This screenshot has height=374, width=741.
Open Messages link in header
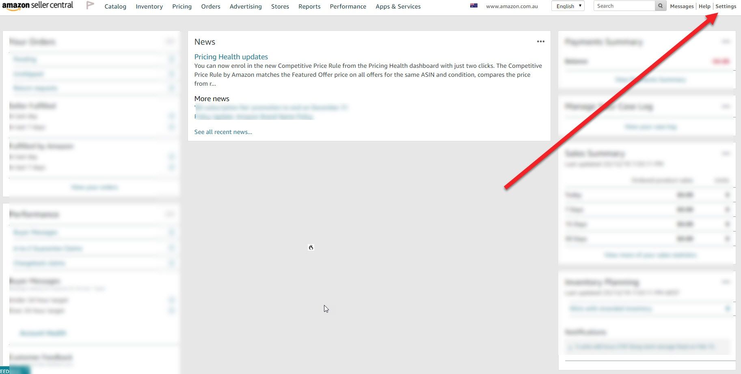tap(682, 6)
